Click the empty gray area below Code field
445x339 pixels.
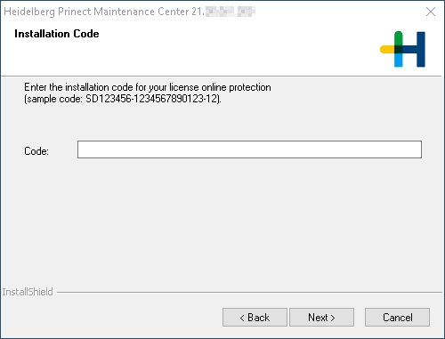point(221,222)
